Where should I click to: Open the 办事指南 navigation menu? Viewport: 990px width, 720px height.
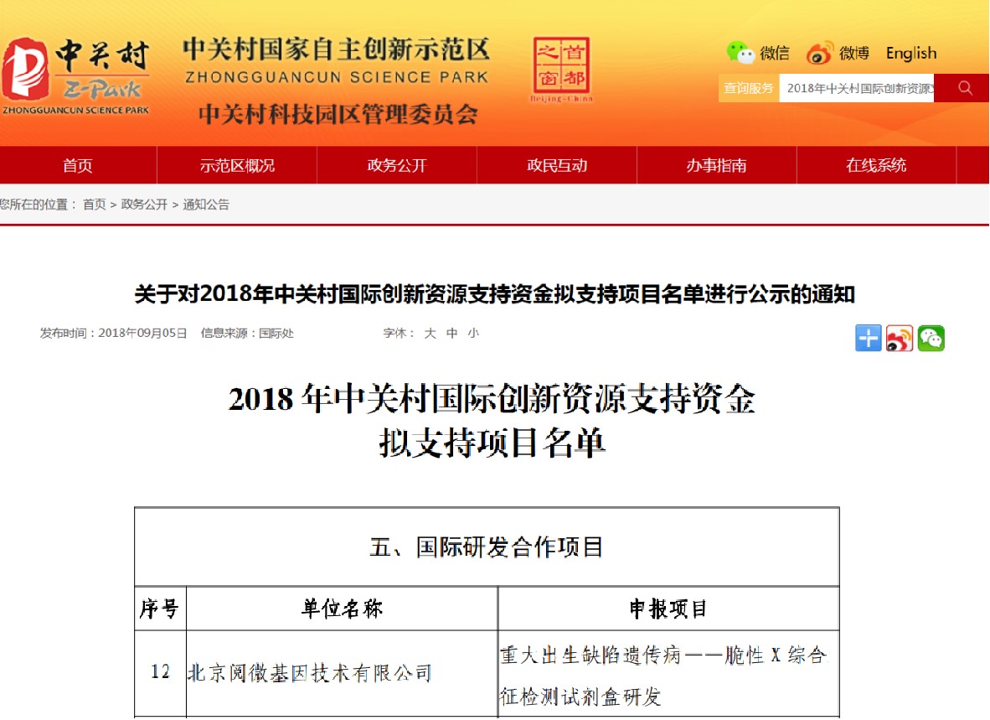(x=716, y=165)
